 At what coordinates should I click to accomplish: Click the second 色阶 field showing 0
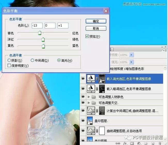[50, 26]
